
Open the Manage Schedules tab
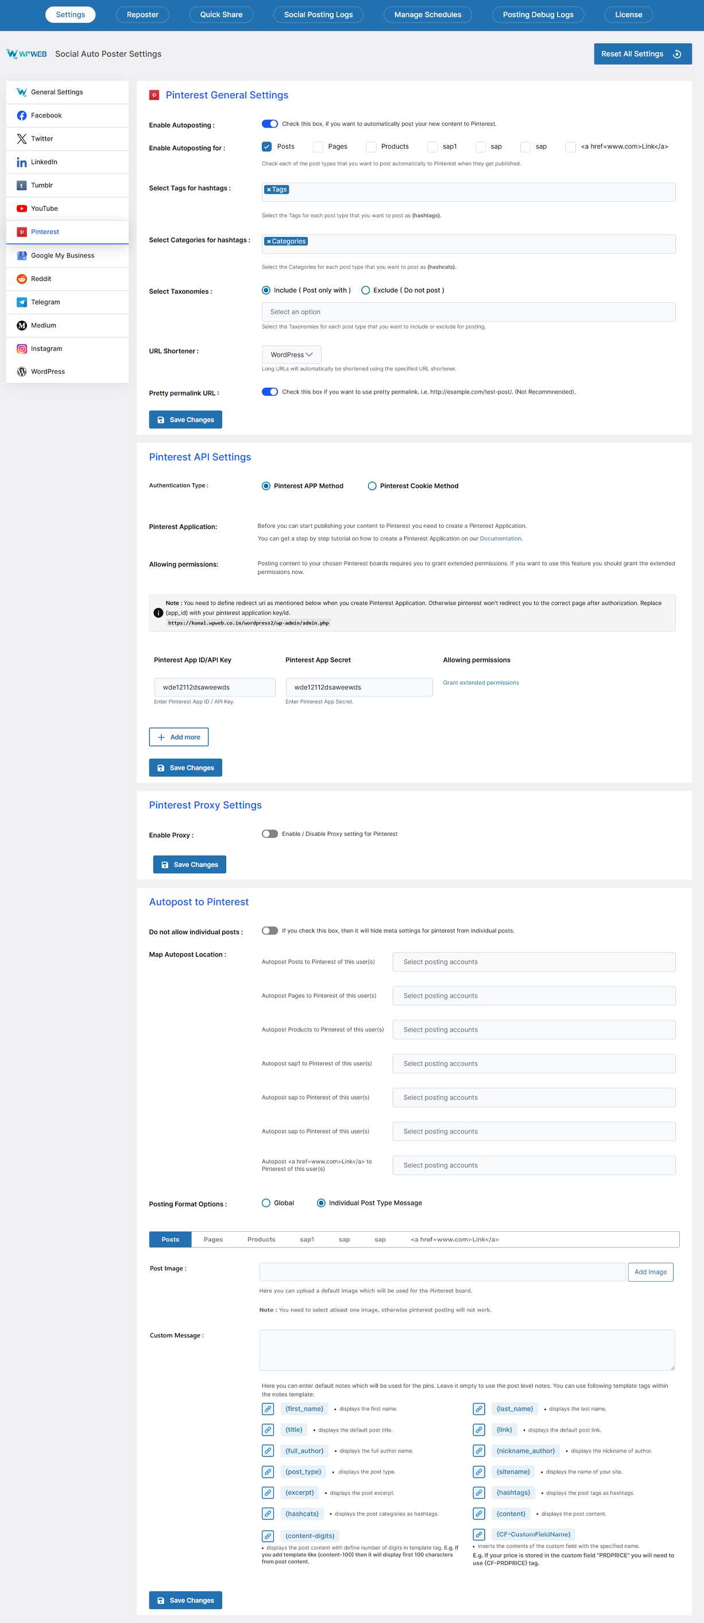click(428, 14)
